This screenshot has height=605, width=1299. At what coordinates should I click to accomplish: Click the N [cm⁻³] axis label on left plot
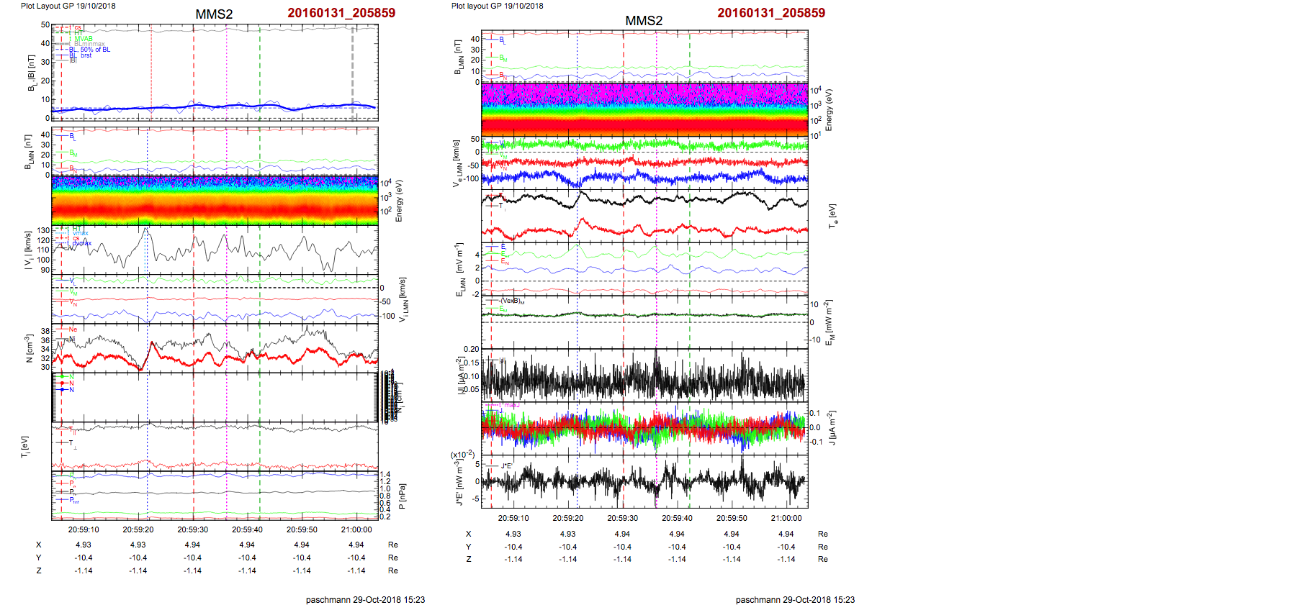pos(29,348)
